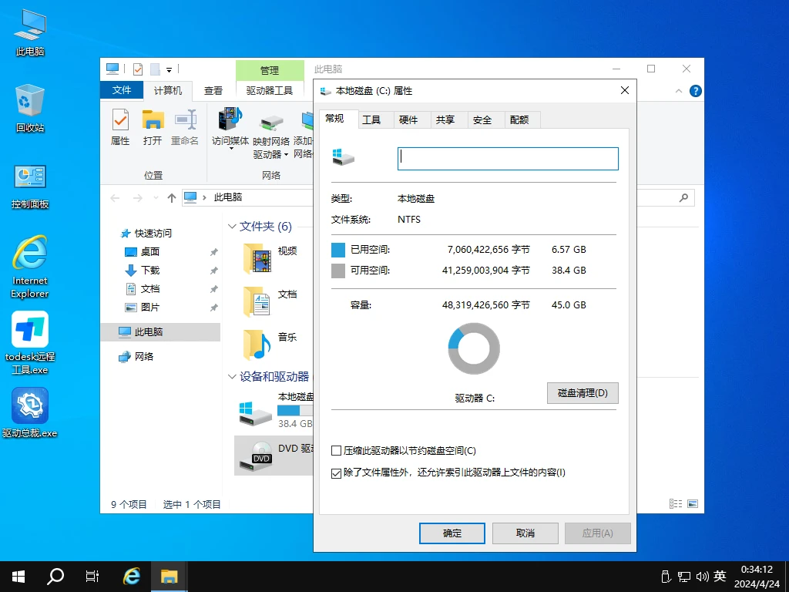Launch the 驱动总裁.exe desktop icon
Viewport: 789px width, 592px height.
point(30,412)
